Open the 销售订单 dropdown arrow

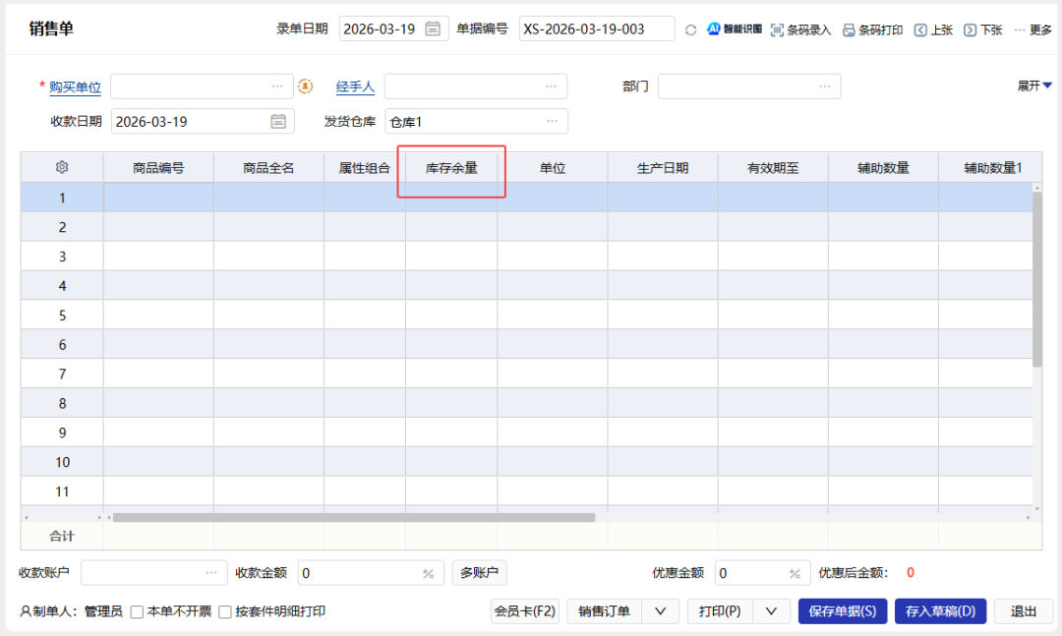[660, 610]
